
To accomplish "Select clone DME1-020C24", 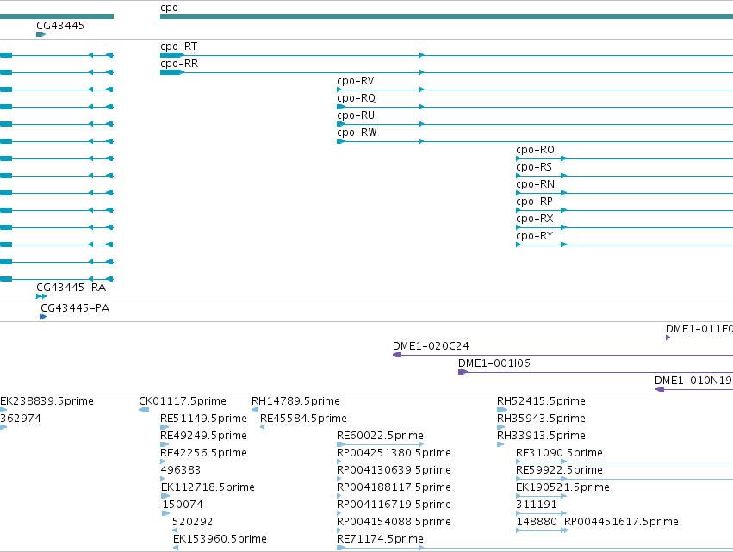I will (431, 346).
